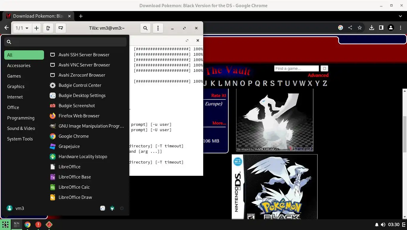Screen dimensions: 407x230
Task: Select the Sound & Video category
Action: (24, 128)
